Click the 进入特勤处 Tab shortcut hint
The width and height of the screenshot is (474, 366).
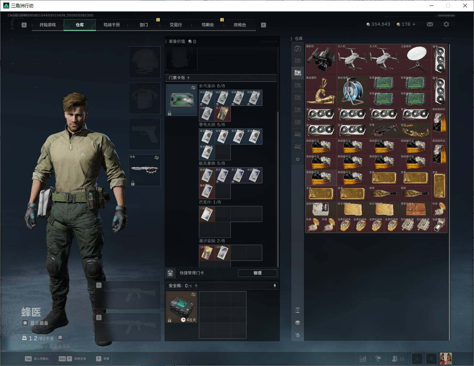coord(37,359)
